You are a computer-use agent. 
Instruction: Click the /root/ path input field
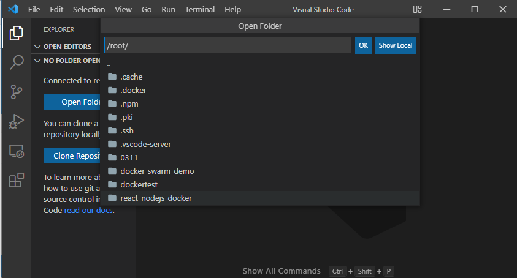pyautogui.click(x=228, y=45)
